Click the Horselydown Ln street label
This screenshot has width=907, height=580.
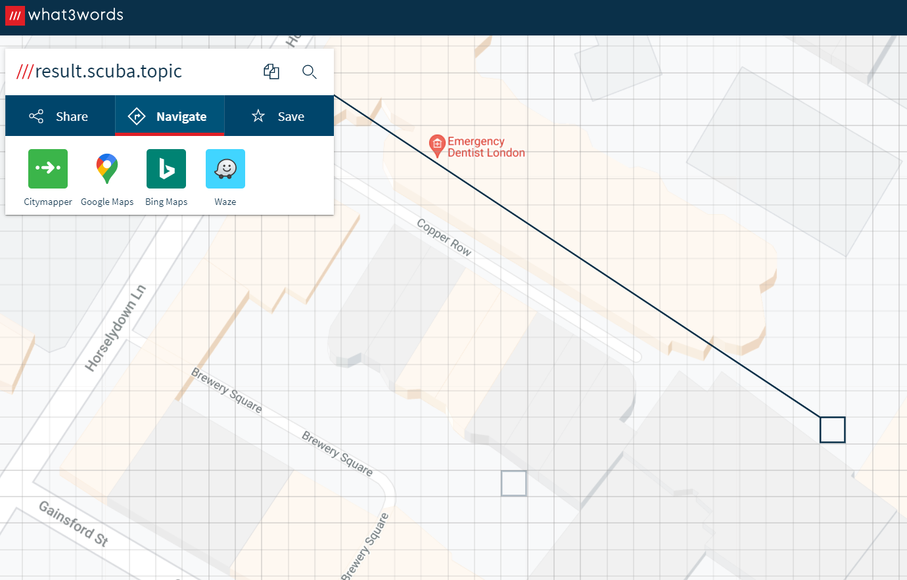pos(116,328)
